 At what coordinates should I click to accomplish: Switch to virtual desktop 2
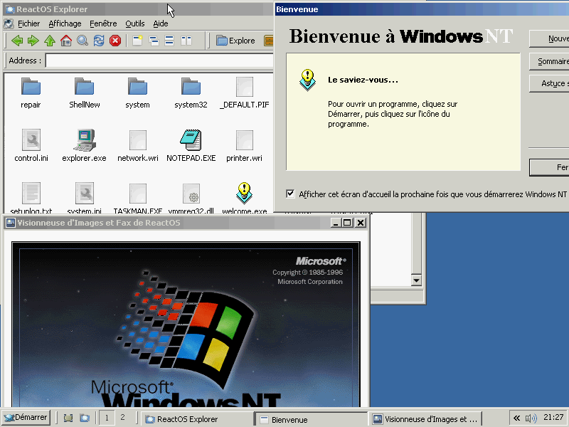click(x=122, y=418)
